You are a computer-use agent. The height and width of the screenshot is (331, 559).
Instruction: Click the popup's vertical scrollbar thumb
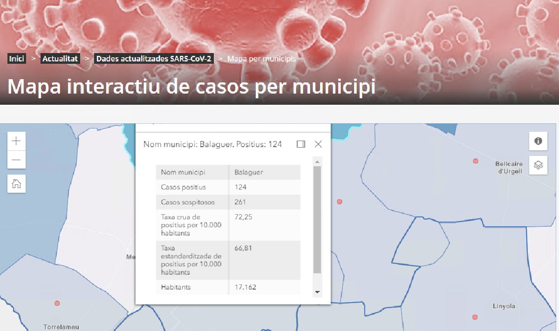317,219
